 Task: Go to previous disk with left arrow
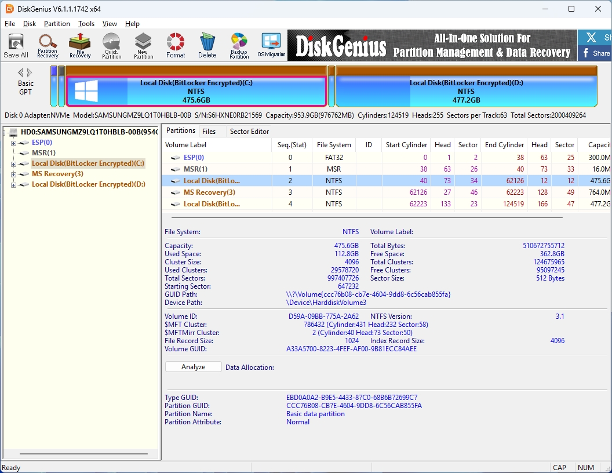(x=21, y=72)
